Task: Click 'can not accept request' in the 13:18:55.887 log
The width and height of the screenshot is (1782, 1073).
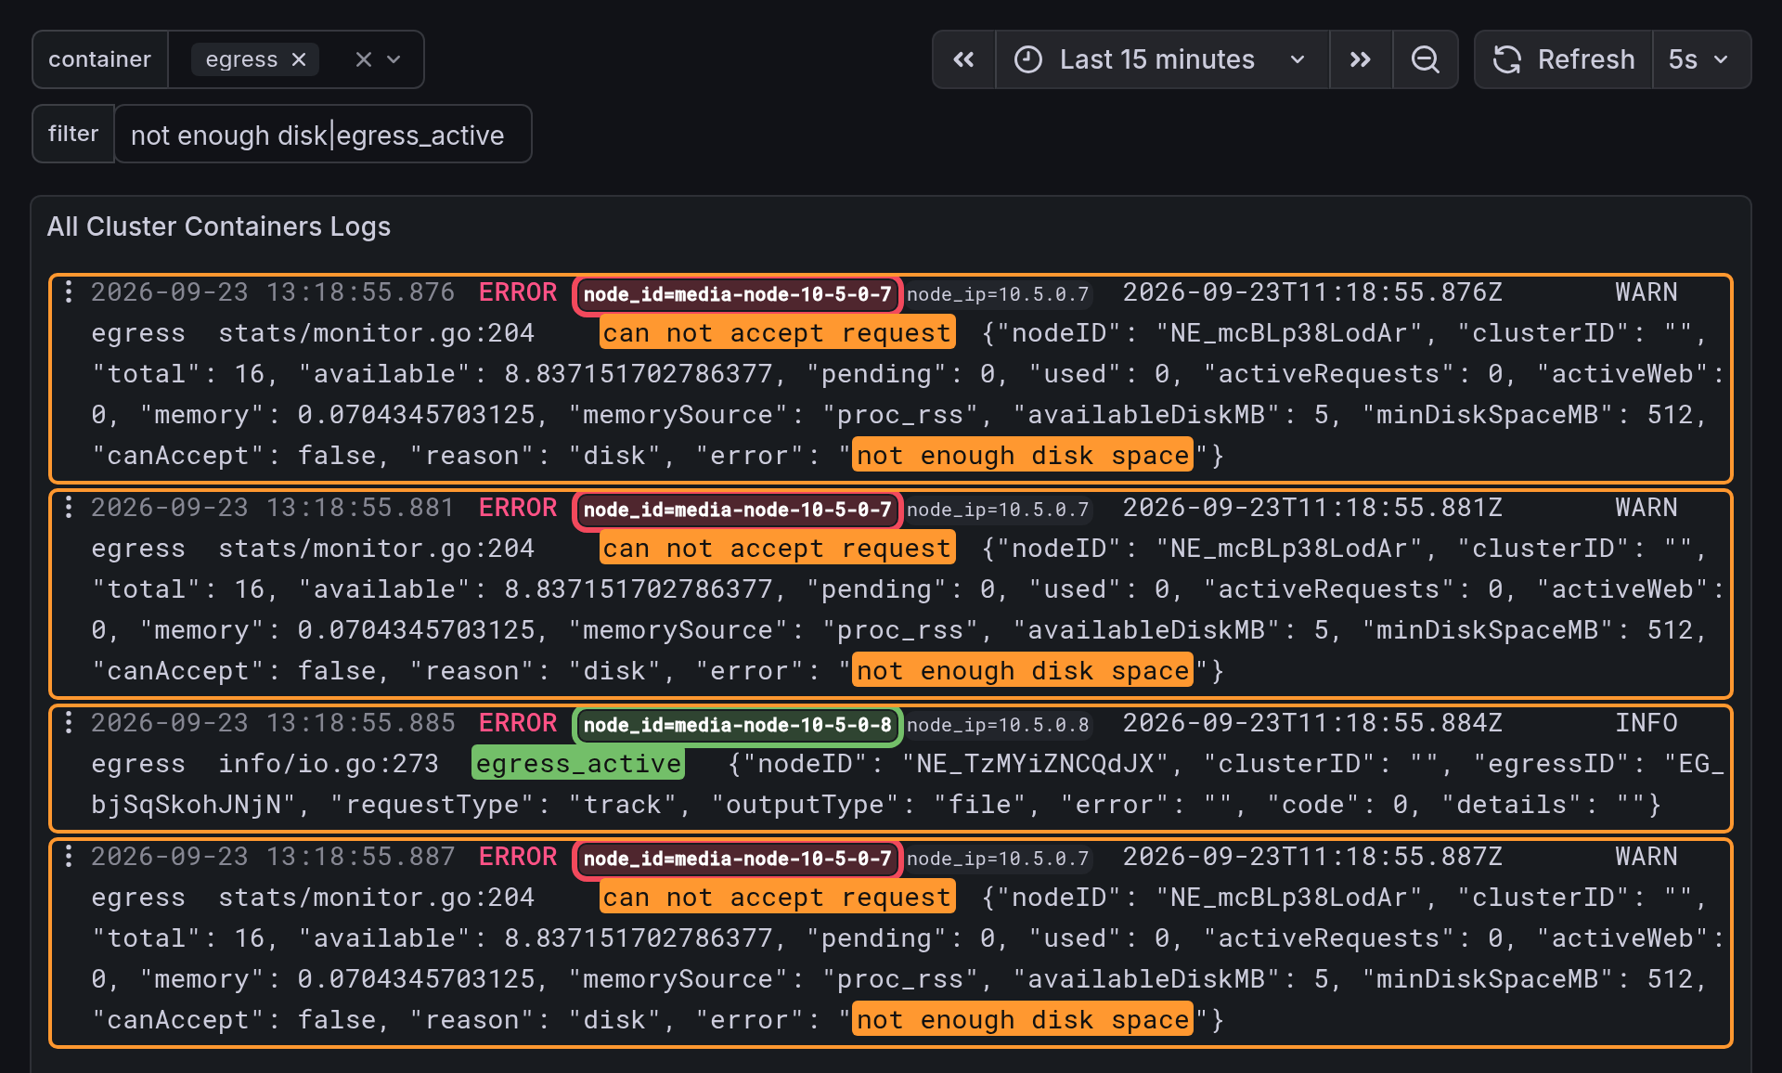Action: point(777,898)
